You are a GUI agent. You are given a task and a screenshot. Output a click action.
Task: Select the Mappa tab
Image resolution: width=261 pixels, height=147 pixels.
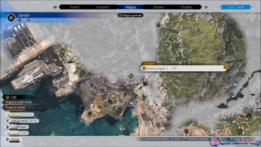click(x=130, y=7)
